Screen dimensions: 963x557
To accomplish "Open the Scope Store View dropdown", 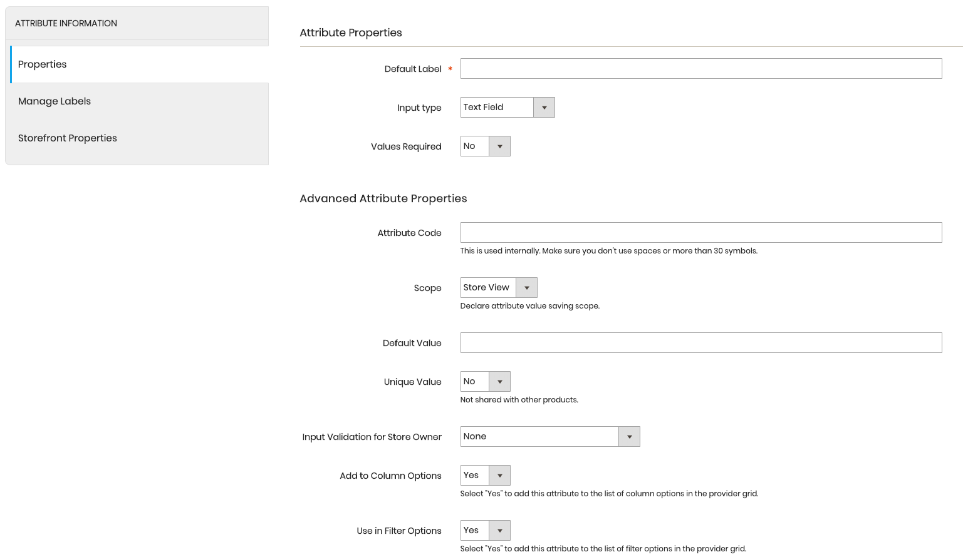I will 499,288.
